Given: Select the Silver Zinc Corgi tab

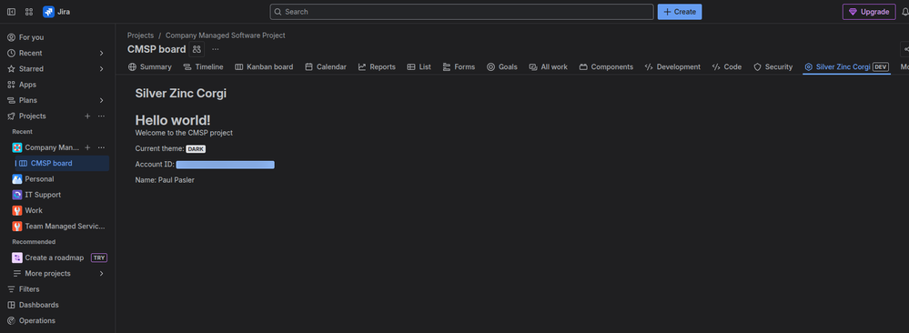Looking at the screenshot, I should coord(846,66).
